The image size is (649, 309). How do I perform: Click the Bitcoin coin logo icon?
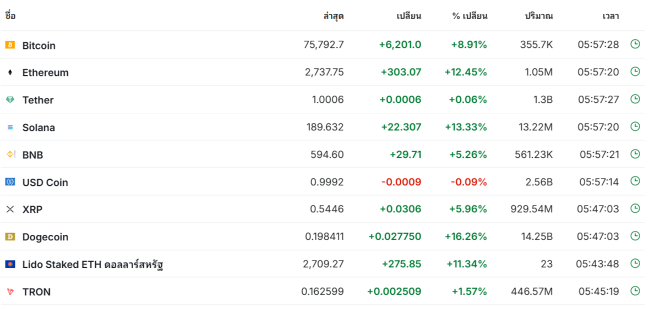tap(10, 45)
